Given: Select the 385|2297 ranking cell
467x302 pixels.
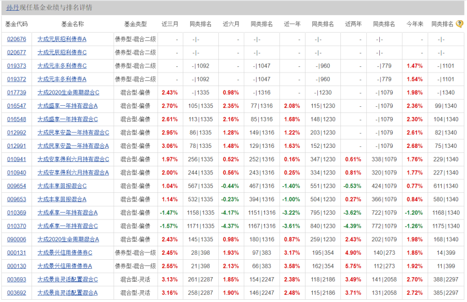Looking at the screenshot, I should 446,293.
